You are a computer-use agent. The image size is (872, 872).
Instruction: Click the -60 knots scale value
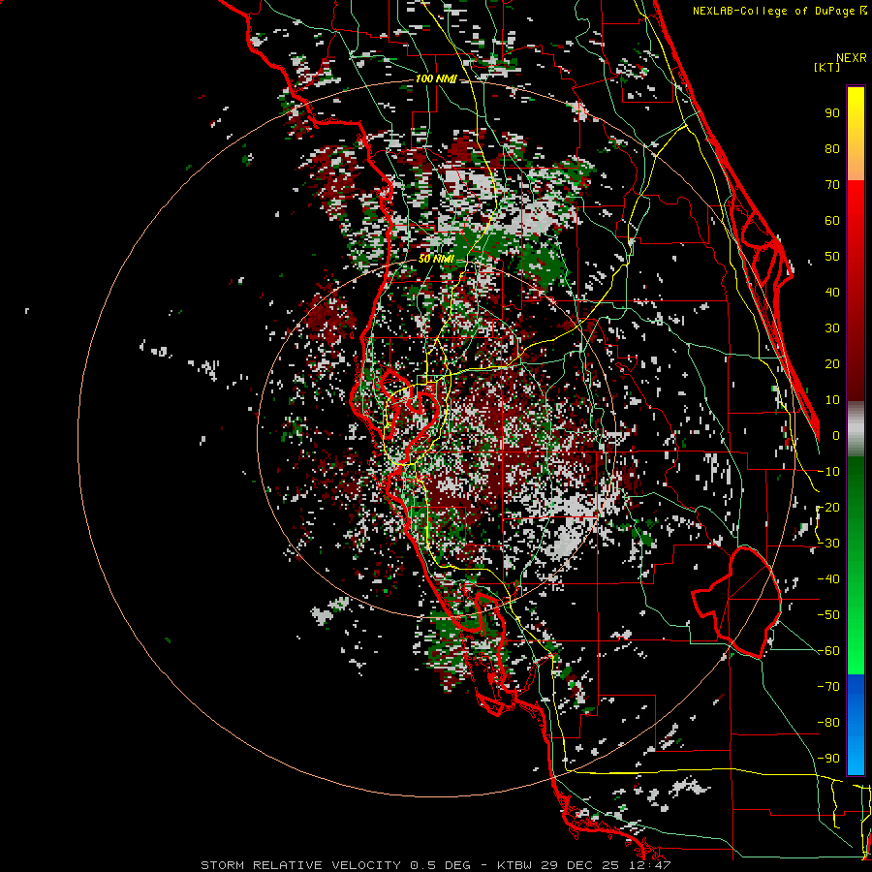(828, 651)
